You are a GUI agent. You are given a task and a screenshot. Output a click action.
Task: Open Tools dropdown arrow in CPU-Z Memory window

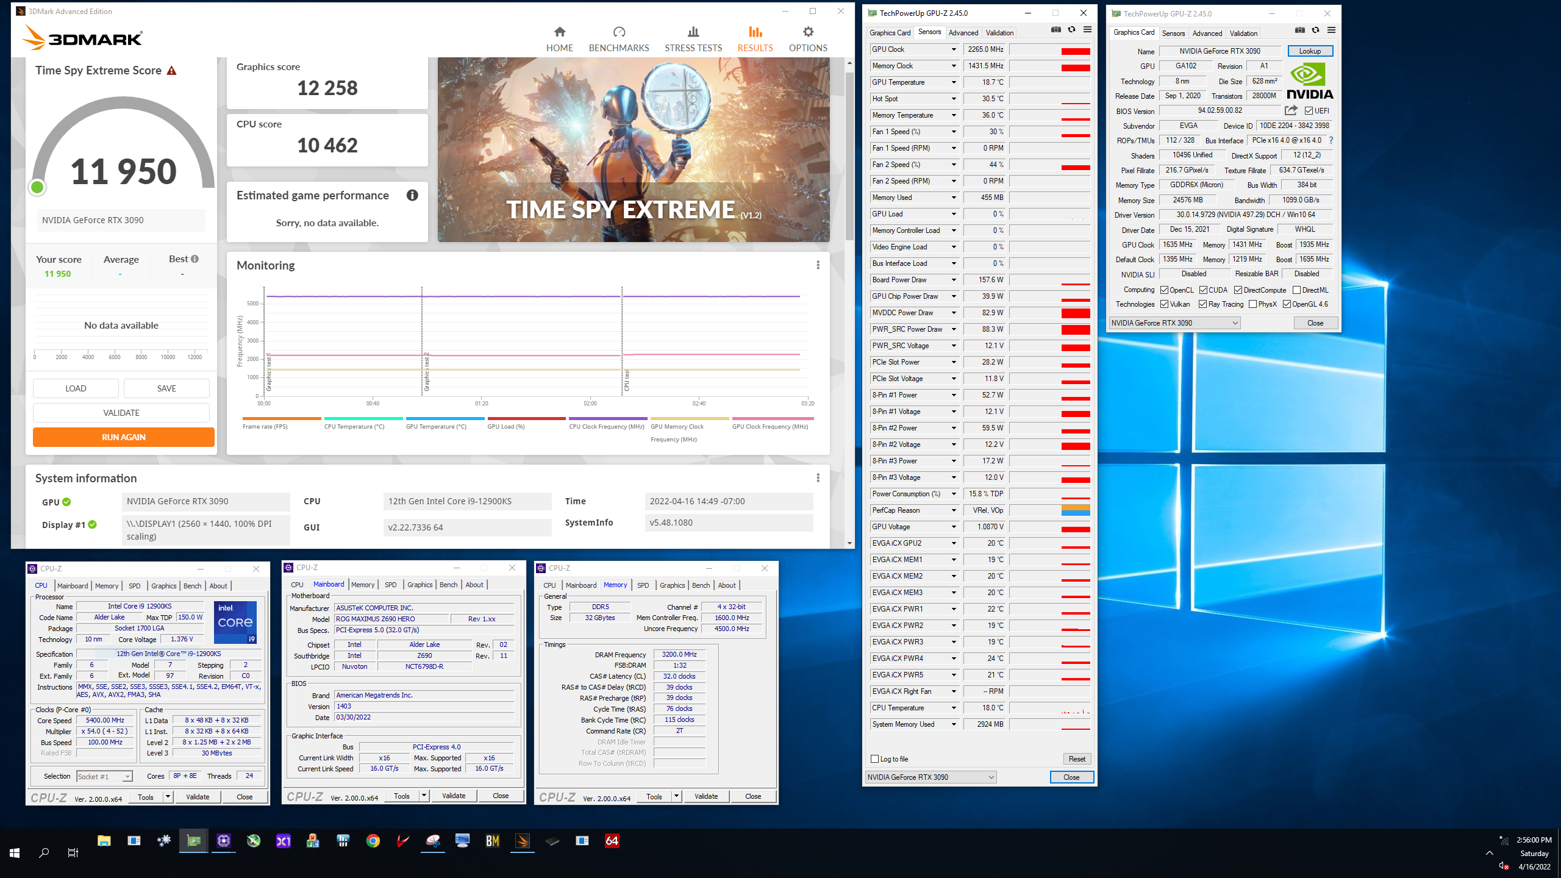point(676,796)
